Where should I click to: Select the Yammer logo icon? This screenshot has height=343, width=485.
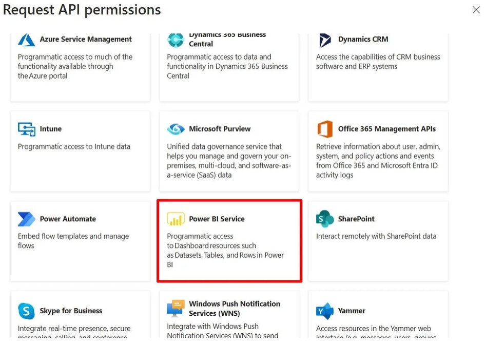coord(325,311)
